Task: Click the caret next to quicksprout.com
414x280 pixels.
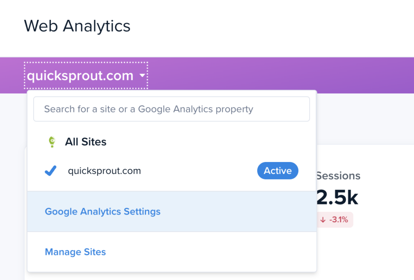Action: pos(142,75)
